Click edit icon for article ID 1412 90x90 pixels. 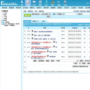pos(48,51)
